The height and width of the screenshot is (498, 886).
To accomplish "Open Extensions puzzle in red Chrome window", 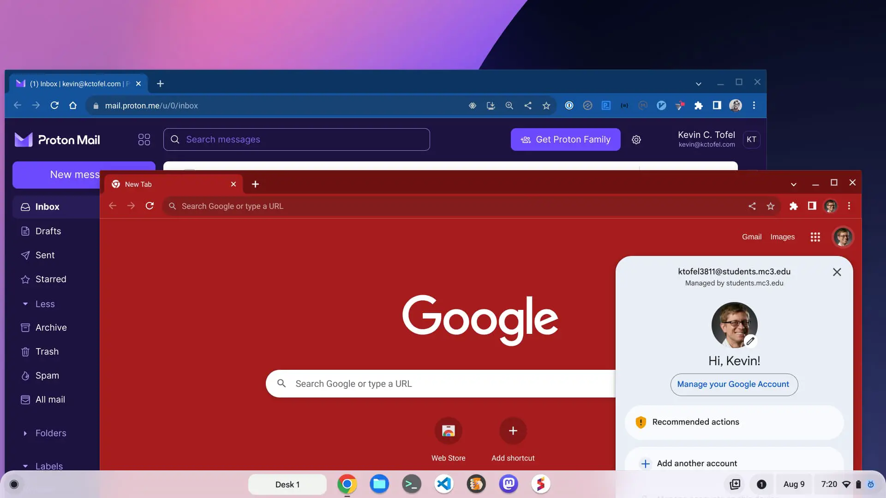I will tap(793, 206).
